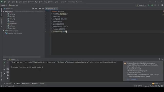The height and width of the screenshot is (92, 164).
Task: Open the Event Log
Action: [x=156, y=84]
